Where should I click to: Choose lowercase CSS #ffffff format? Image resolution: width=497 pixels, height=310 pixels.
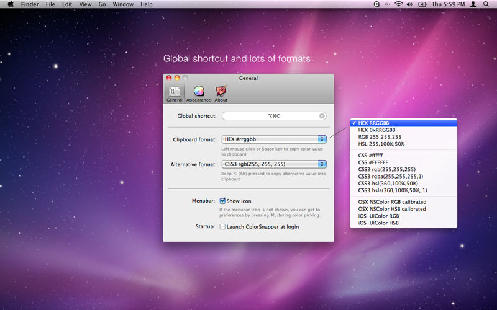(x=403, y=156)
